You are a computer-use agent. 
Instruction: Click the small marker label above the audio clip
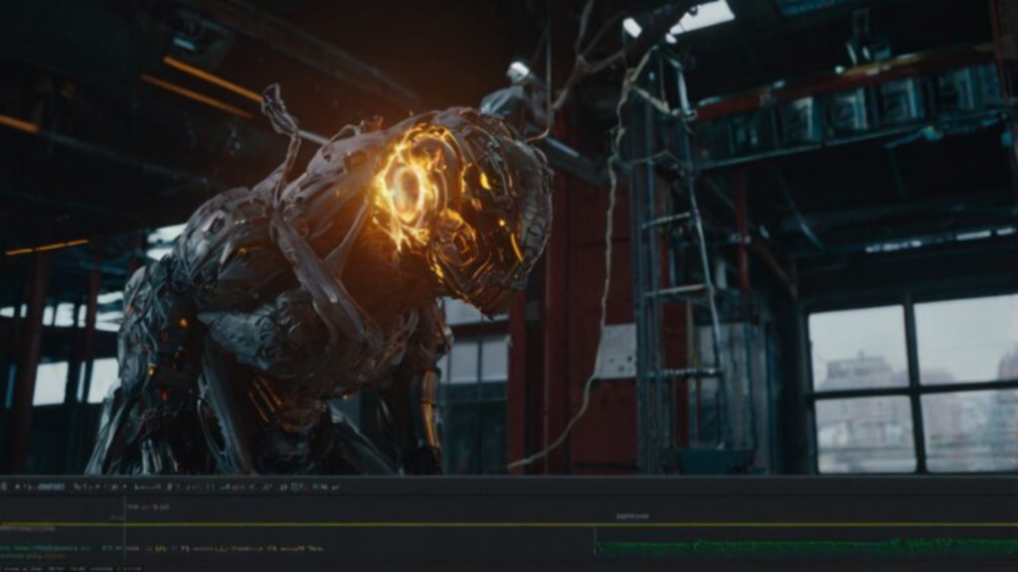[632, 516]
